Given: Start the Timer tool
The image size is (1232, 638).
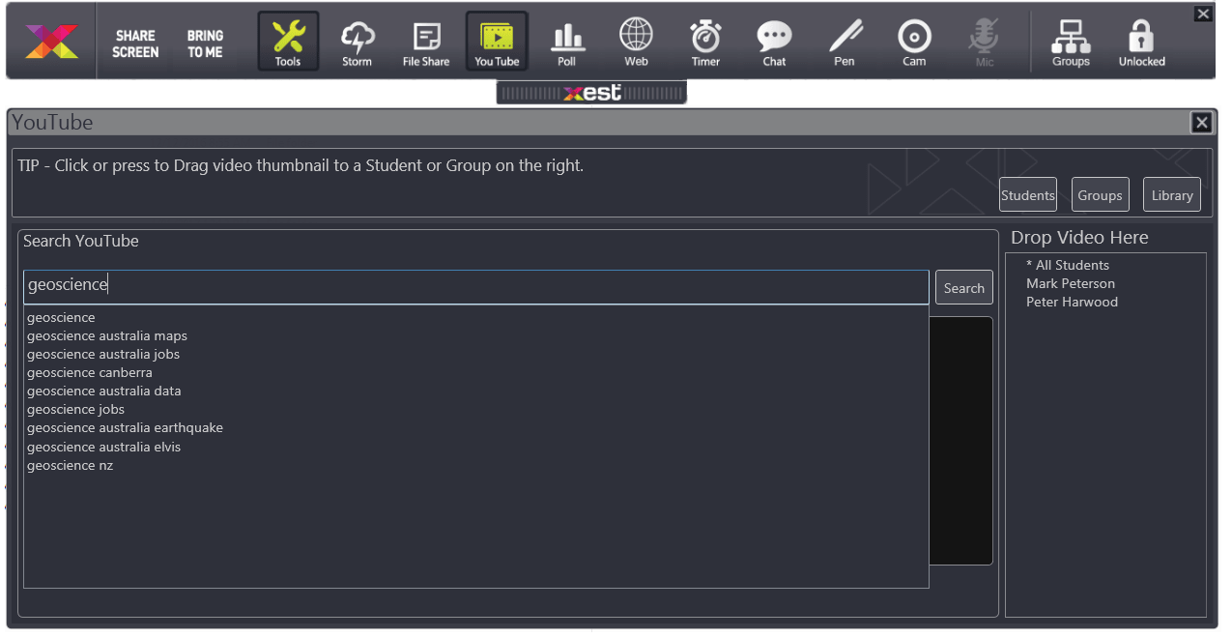Looking at the screenshot, I should pyautogui.click(x=705, y=43).
